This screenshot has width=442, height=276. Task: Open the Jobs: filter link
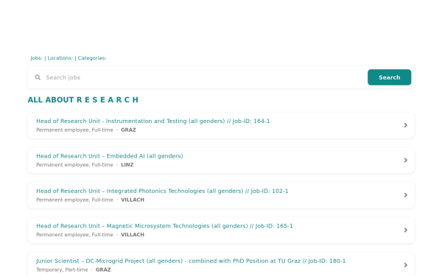[36, 58]
